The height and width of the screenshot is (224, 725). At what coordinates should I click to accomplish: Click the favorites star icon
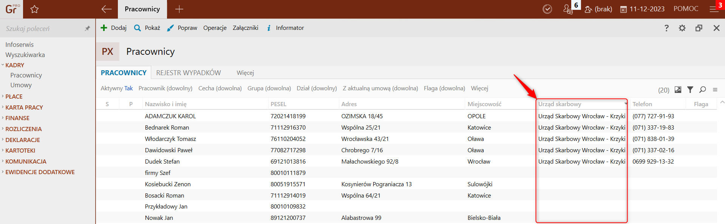[34, 9]
